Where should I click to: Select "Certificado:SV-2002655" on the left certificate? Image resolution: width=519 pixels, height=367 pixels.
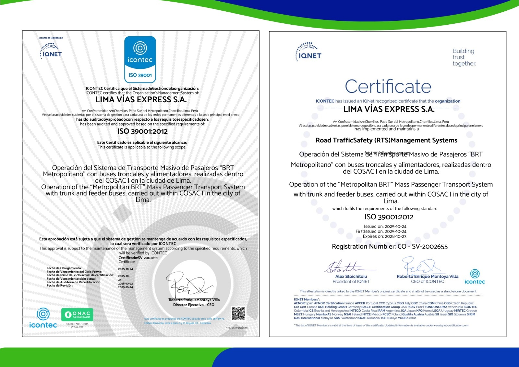click(138, 258)
